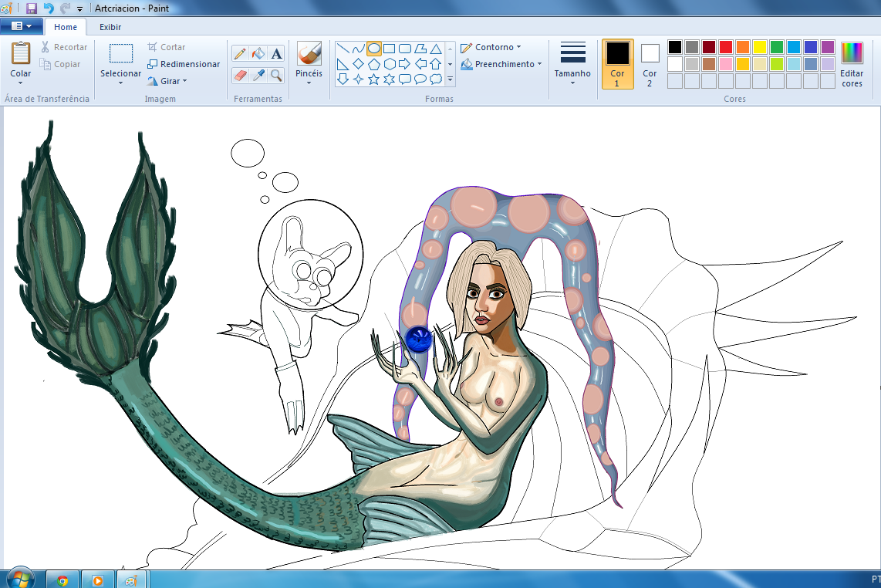The height and width of the screenshot is (588, 881).
Task: Open the Contorno outline dropdown
Action: click(491, 47)
